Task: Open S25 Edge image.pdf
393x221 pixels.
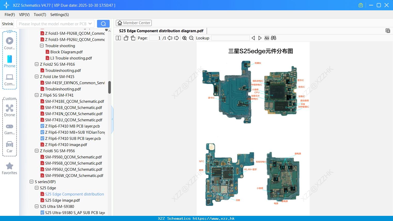Action: click(x=62, y=200)
